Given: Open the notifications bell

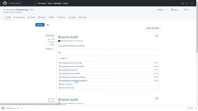Looking at the screenshot, I should point(183,3).
